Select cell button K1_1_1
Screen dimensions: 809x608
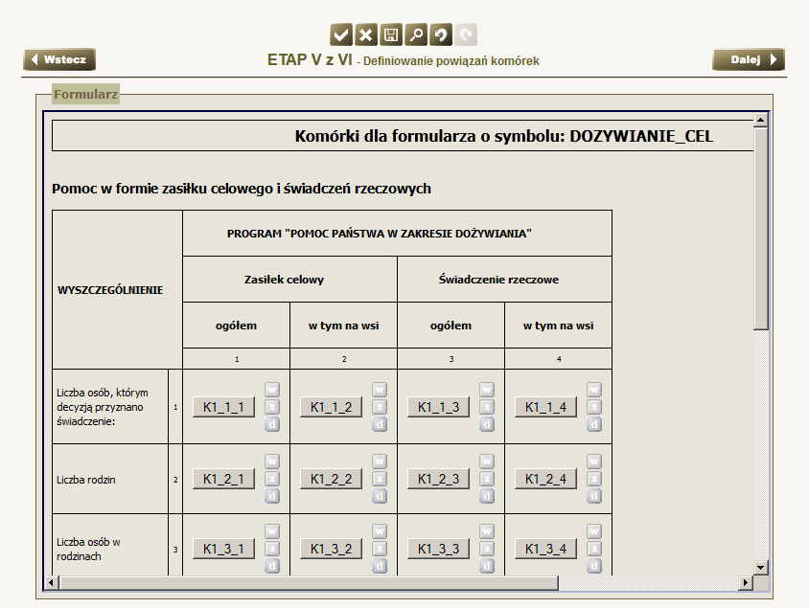[x=223, y=407]
